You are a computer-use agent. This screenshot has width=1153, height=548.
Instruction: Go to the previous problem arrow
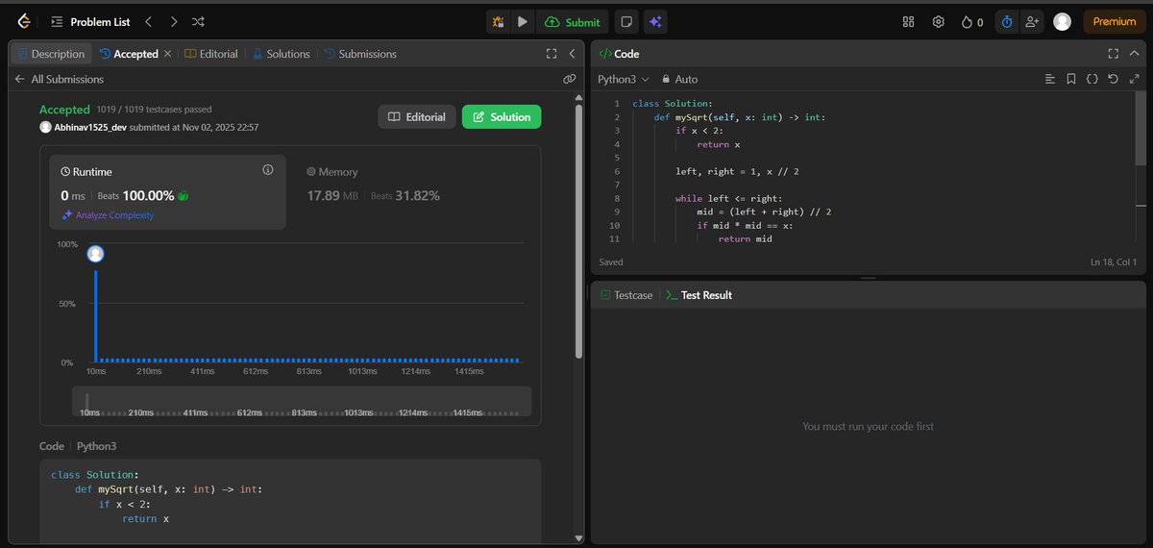(148, 21)
